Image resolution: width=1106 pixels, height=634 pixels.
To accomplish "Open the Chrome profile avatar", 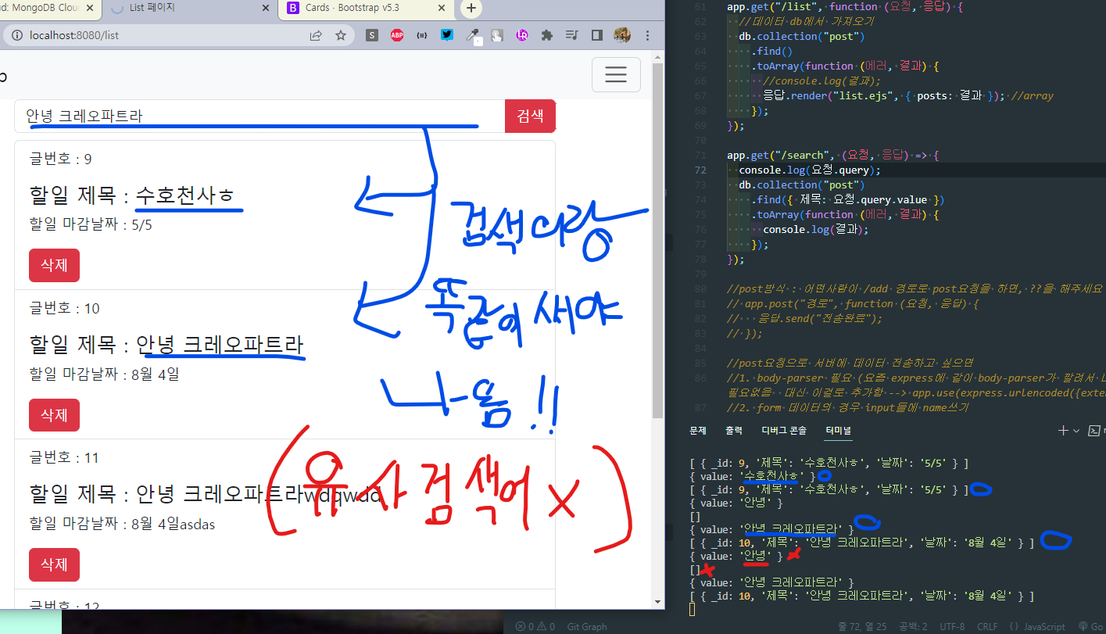I will click(x=622, y=35).
